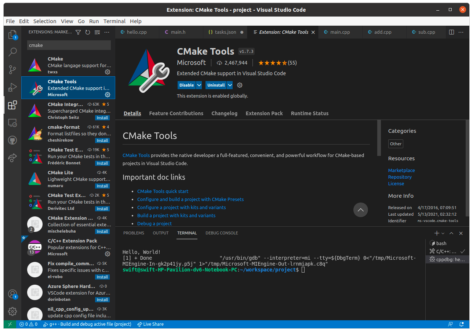The width and height of the screenshot is (473, 332).
Task: Open the Marketplace resource link
Action: coord(401,170)
